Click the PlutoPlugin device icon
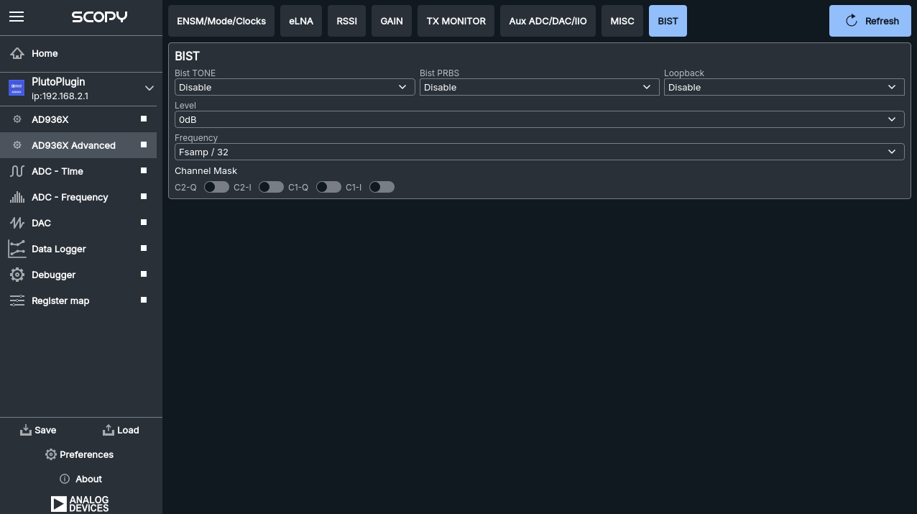The width and height of the screenshot is (917, 514). pos(17,88)
